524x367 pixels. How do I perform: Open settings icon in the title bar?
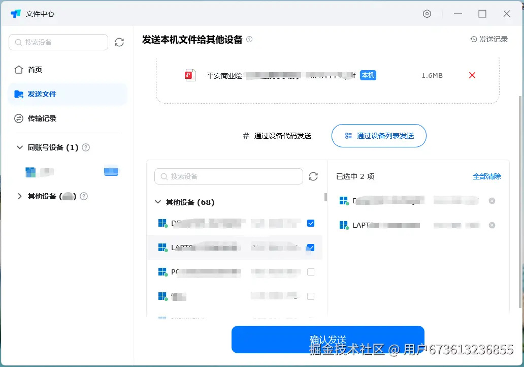tap(427, 14)
